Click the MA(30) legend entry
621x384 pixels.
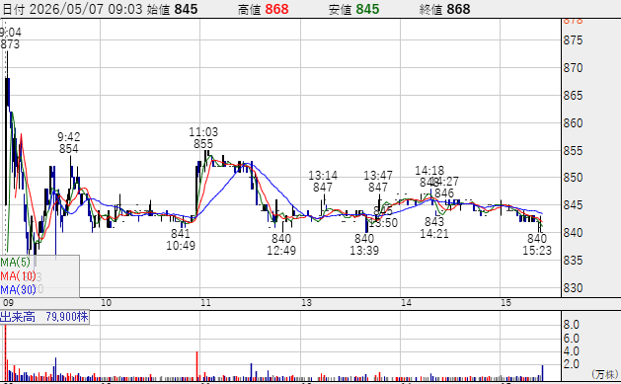[18, 290]
